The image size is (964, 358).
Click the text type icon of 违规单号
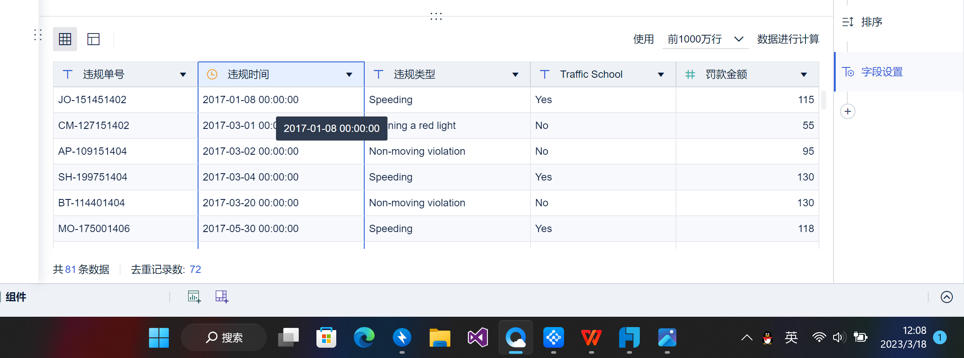coord(68,74)
